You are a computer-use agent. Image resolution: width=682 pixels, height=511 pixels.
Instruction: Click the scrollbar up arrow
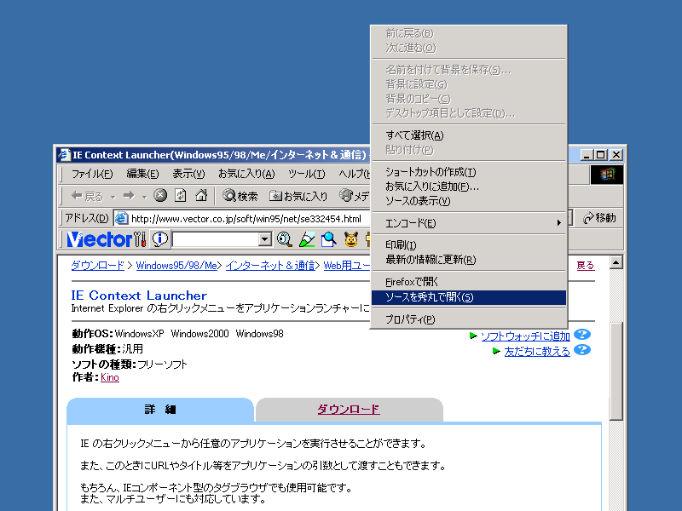point(616,262)
